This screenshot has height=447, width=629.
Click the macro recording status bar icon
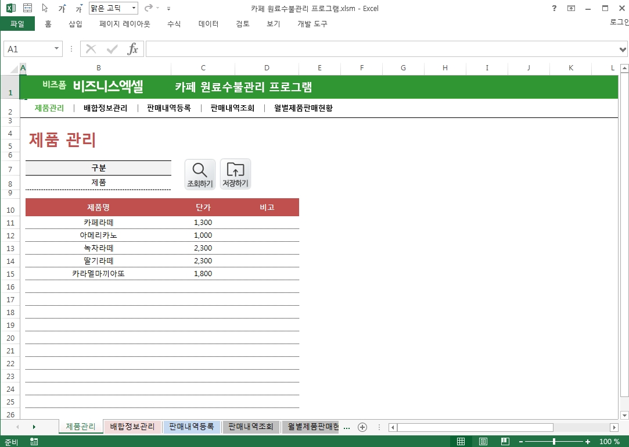coord(34,442)
